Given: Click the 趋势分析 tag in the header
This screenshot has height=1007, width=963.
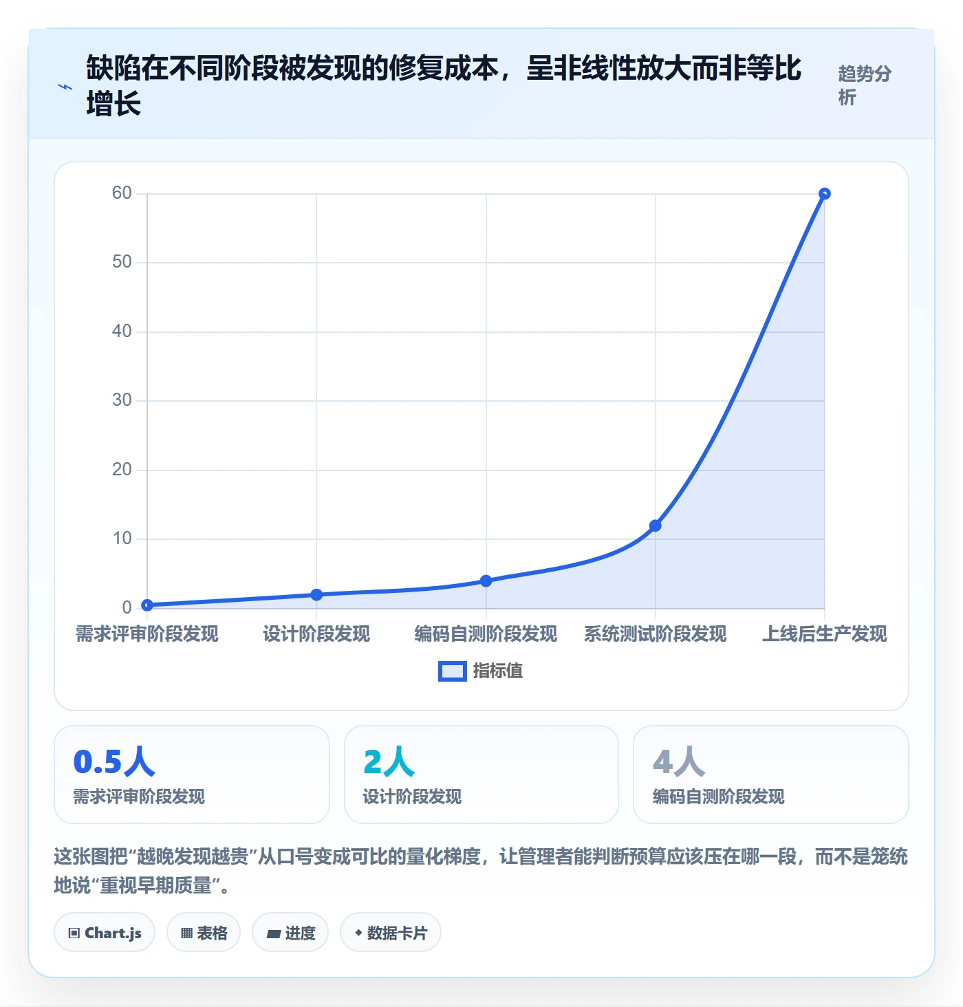Looking at the screenshot, I should click(x=865, y=85).
